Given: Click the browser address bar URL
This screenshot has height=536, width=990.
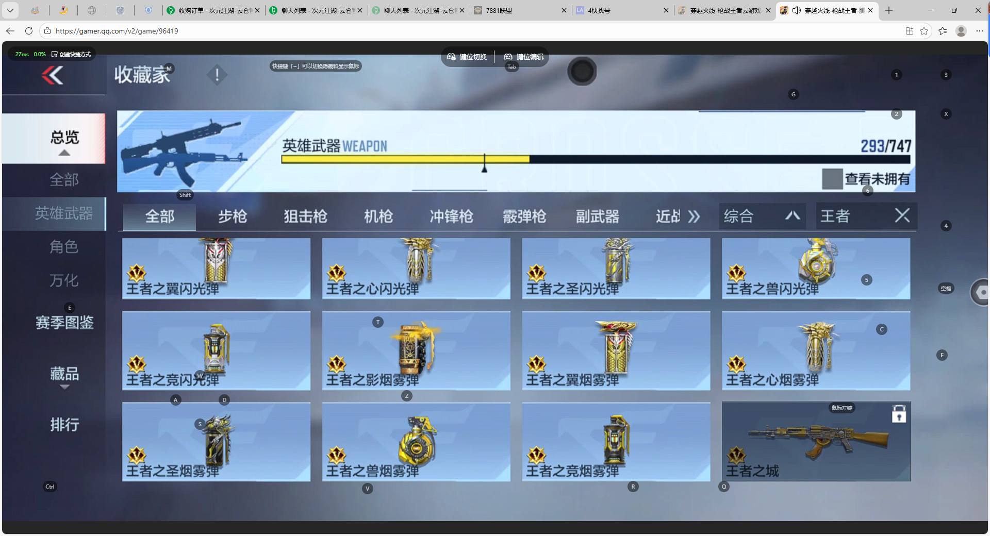Looking at the screenshot, I should 117,31.
